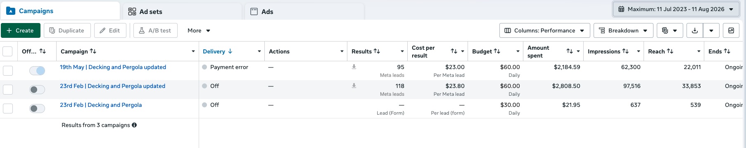Open 23rd Feb | Decking and Pergola updated
Screen dimensions: 746x148
point(112,86)
